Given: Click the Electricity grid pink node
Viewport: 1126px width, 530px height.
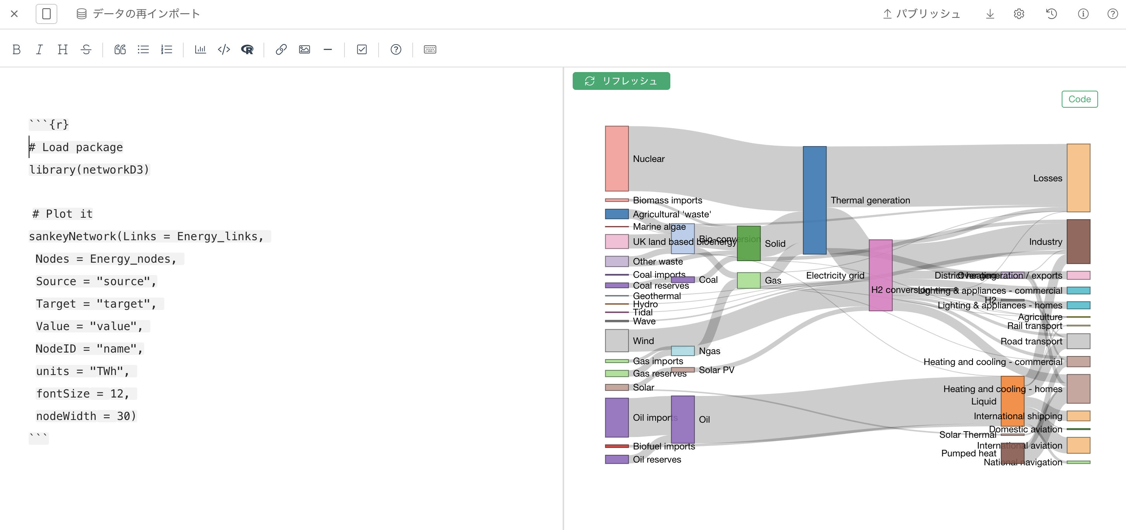Looking at the screenshot, I should pyautogui.click(x=880, y=275).
